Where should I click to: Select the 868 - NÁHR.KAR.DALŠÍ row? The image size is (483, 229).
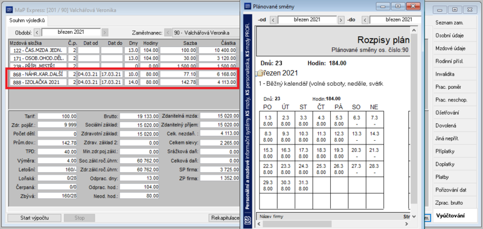click(x=123, y=74)
